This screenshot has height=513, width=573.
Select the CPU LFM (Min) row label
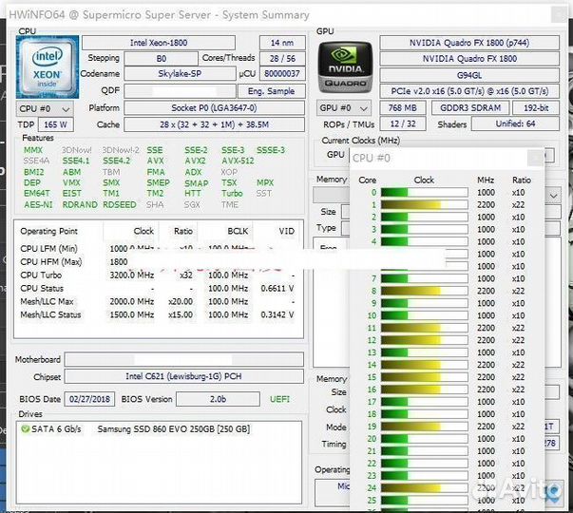[49, 249]
